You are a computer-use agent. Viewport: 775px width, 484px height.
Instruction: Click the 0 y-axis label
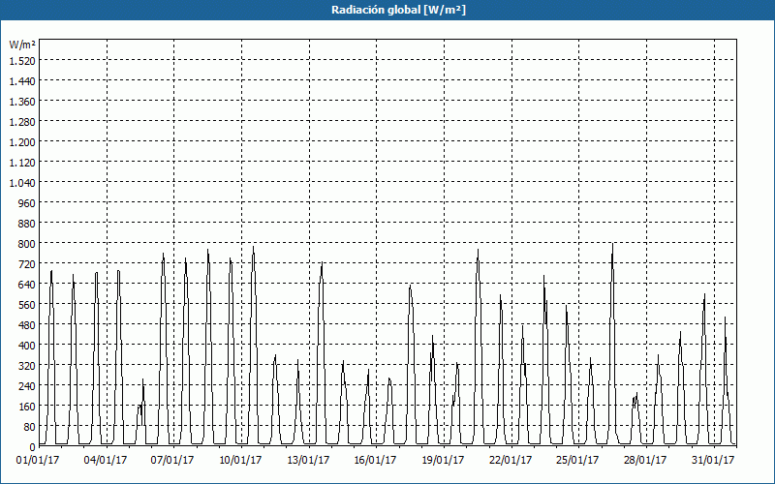pos(33,447)
